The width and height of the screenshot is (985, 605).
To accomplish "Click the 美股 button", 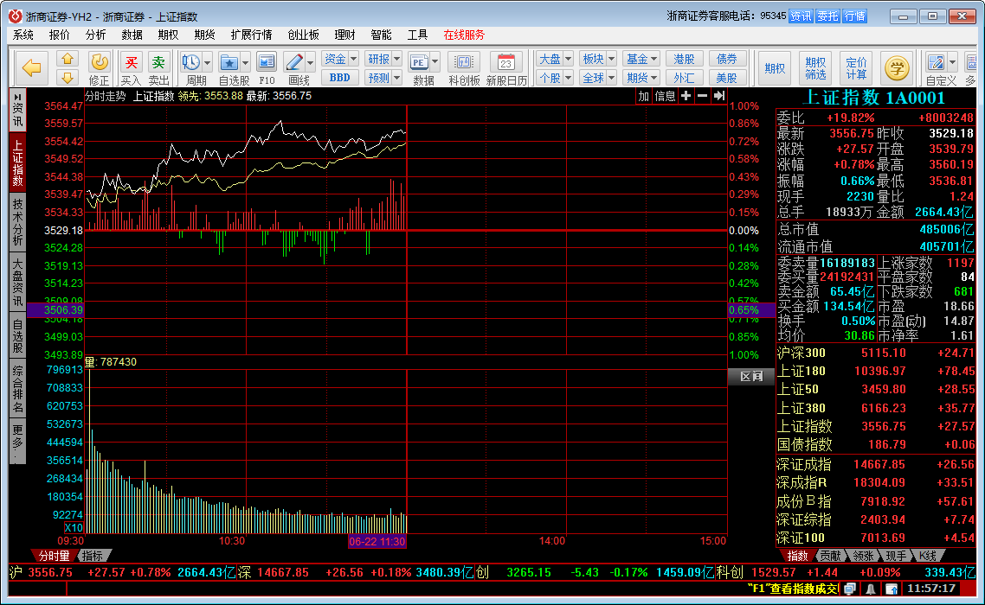I will [x=727, y=78].
